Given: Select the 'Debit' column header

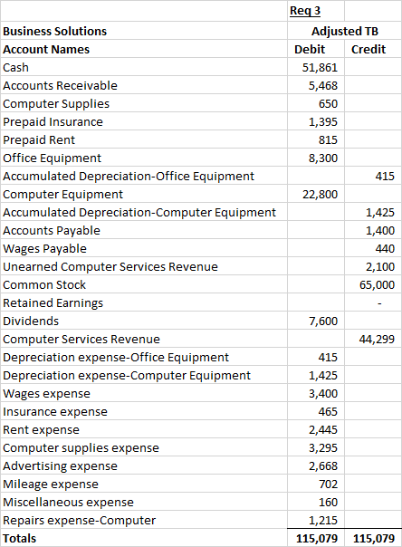Looking at the screenshot, I should 310,50.
